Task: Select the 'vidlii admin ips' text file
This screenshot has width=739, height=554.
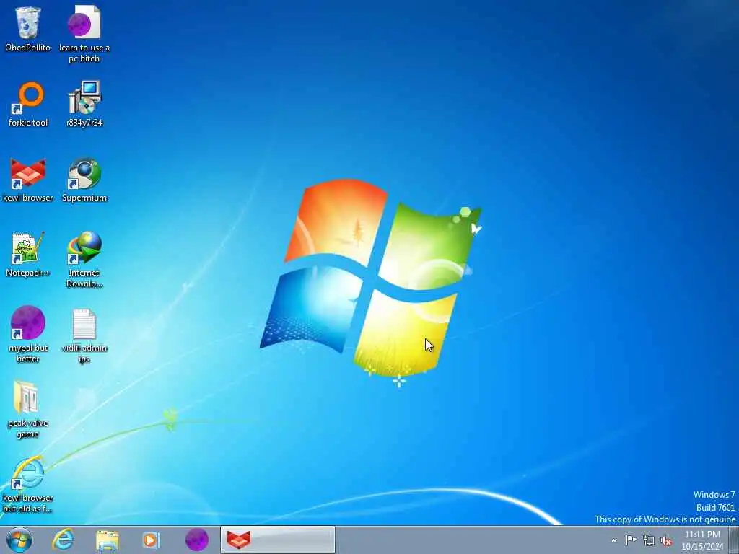Action: pyautogui.click(x=84, y=324)
